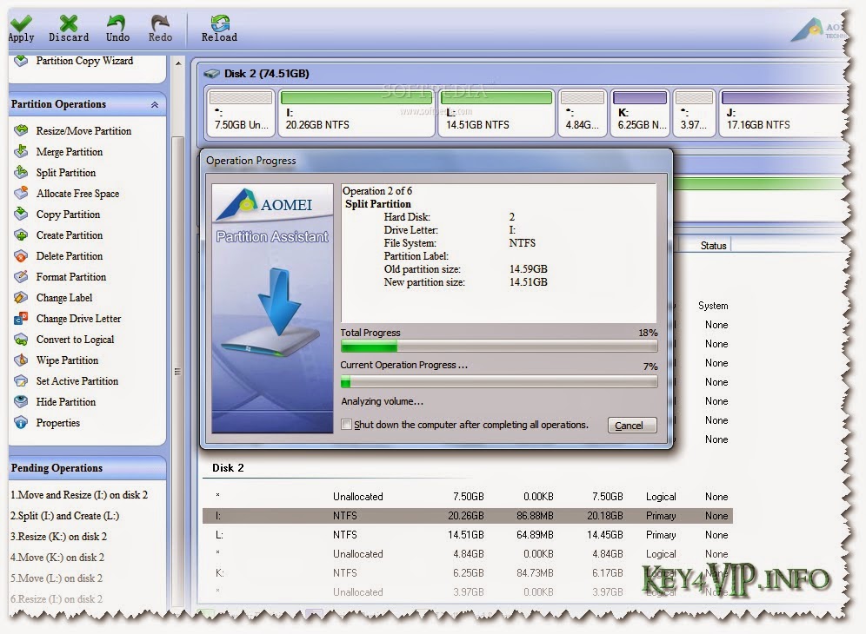The height and width of the screenshot is (634, 866).
Task: Select pending operation 4 Move (K:)
Action: 57,558
